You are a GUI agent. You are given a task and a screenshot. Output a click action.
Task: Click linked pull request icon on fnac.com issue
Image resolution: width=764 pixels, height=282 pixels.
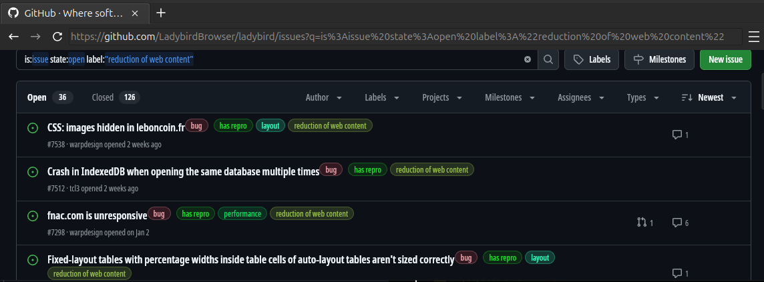click(642, 223)
